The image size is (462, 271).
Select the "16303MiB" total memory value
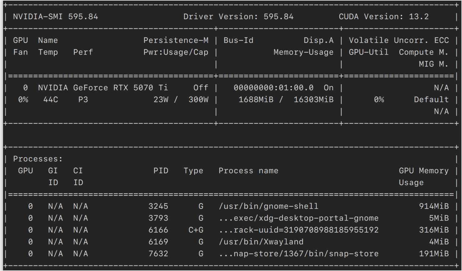(314, 100)
